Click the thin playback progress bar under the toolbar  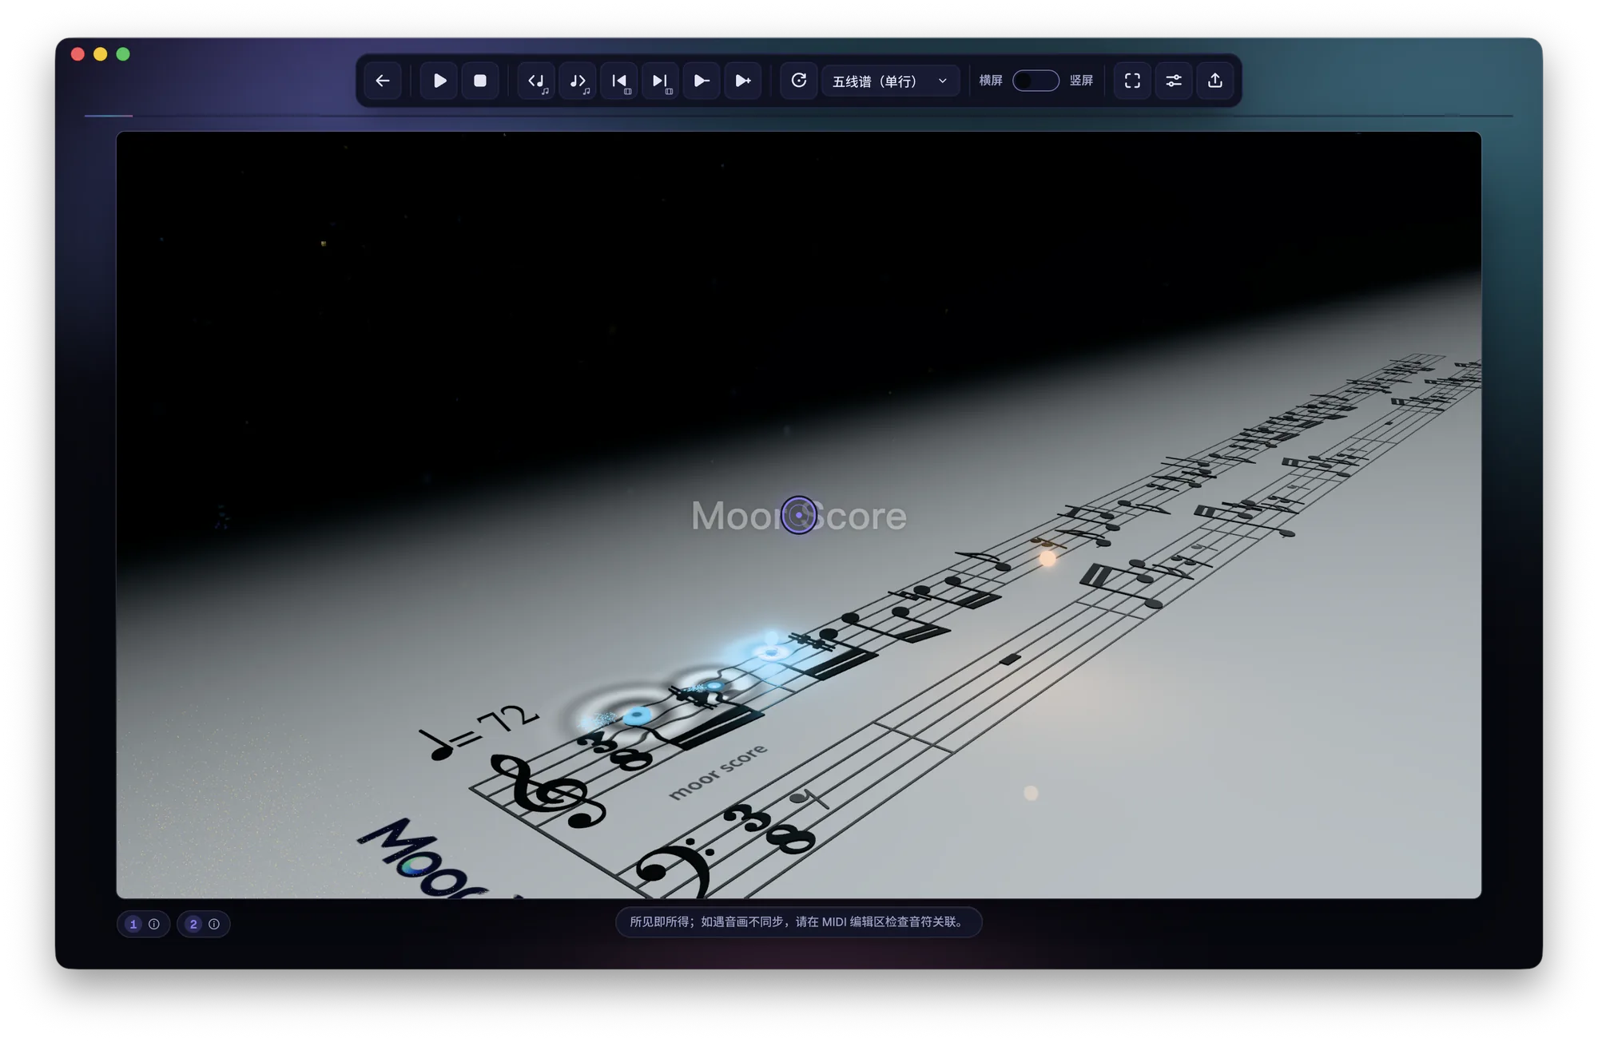[798, 116]
